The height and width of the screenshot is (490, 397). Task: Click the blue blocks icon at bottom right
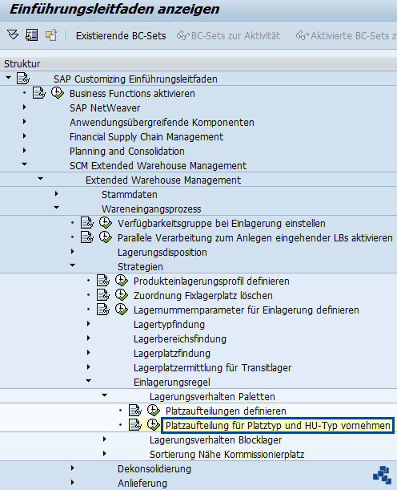[382, 476]
